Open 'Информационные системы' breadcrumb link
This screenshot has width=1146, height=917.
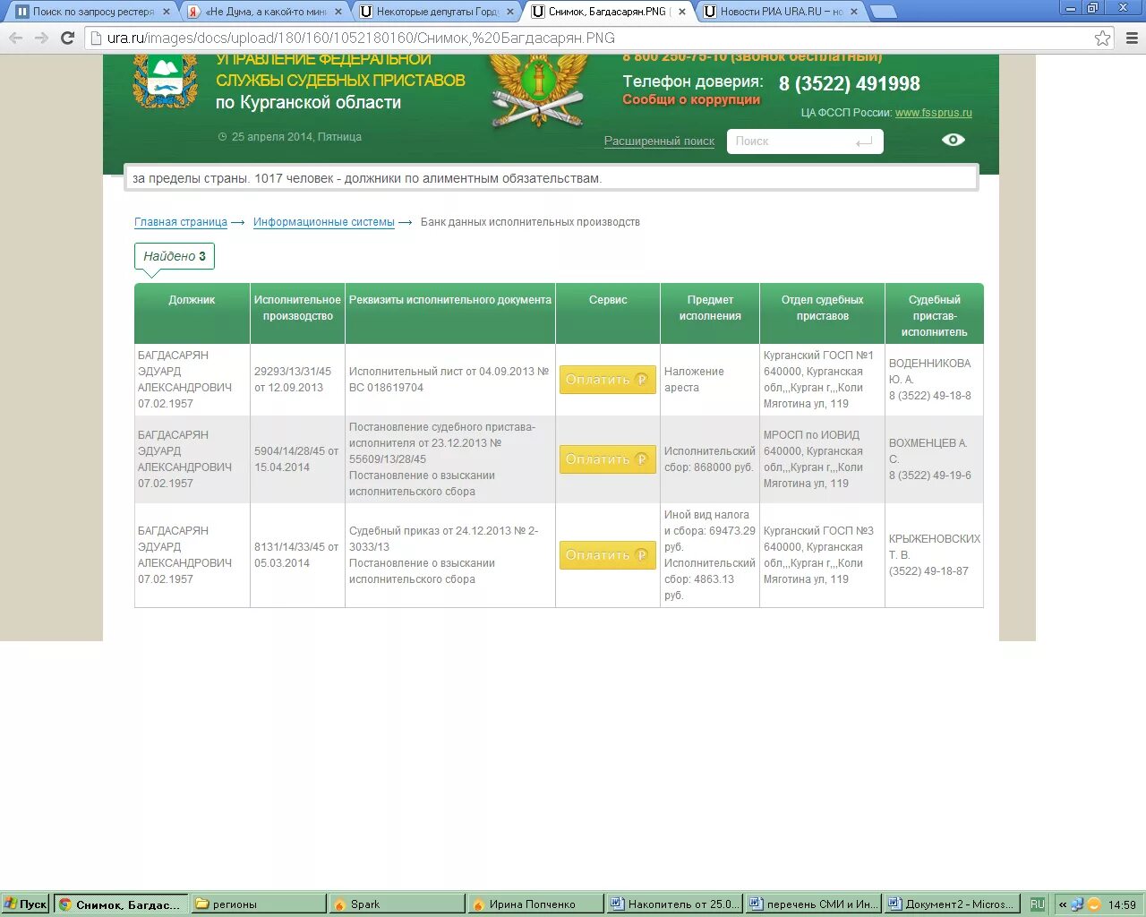[x=323, y=222]
